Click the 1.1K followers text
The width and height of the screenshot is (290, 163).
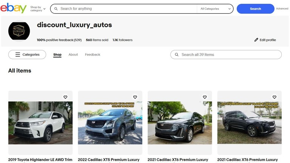[123, 40]
